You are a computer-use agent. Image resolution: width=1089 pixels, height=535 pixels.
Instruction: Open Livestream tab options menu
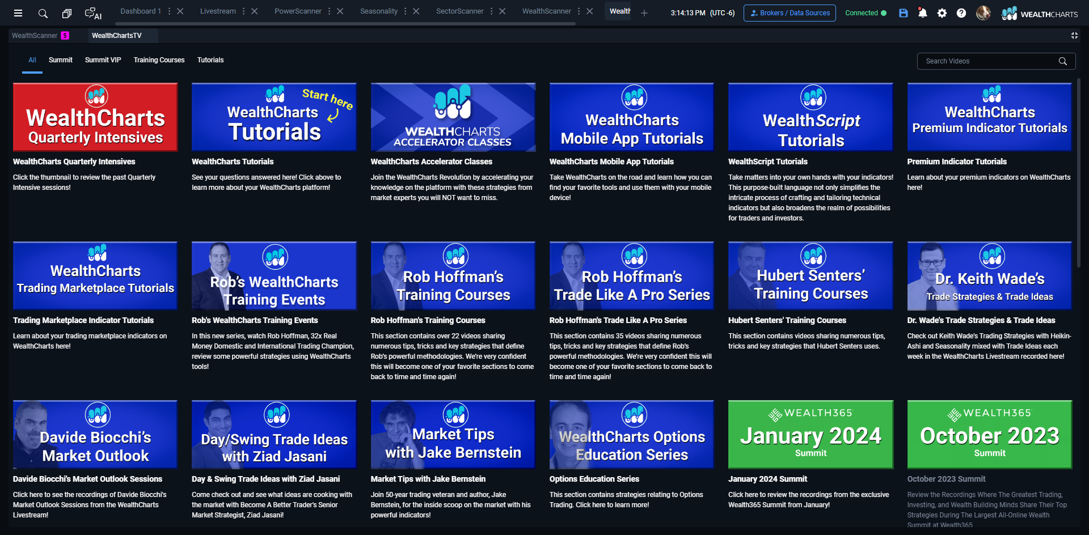[x=244, y=11]
